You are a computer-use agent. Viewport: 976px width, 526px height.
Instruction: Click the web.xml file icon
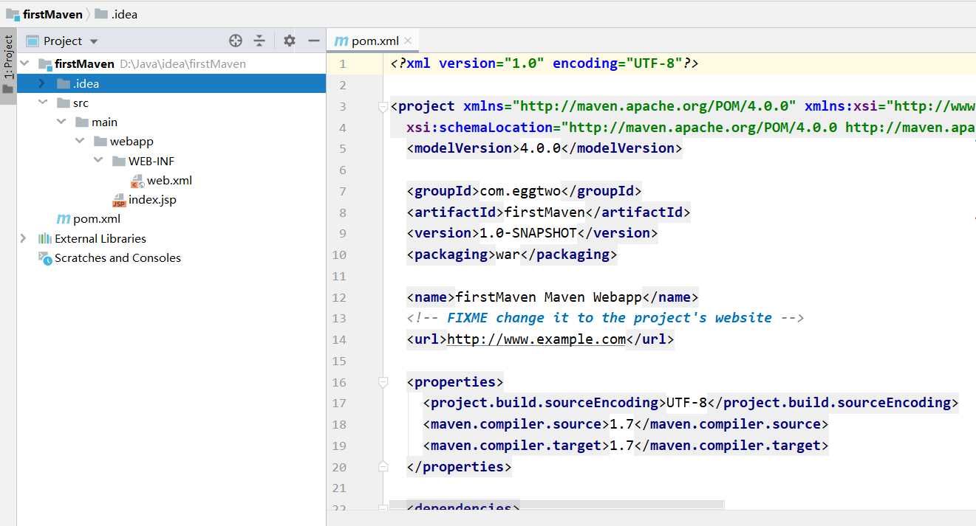[x=137, y=180]
